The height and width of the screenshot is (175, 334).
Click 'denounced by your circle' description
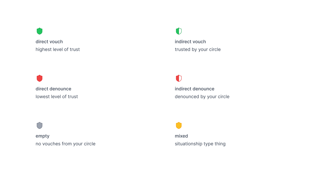coord(202,97)
